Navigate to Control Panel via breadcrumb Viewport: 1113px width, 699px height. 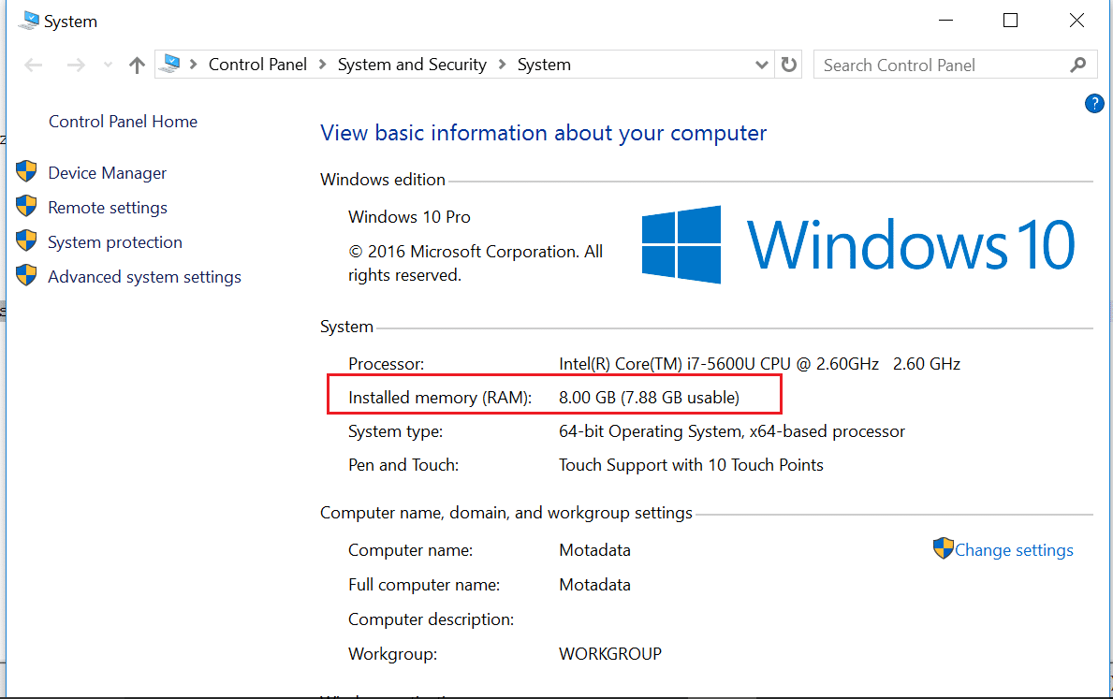point(257,64)
